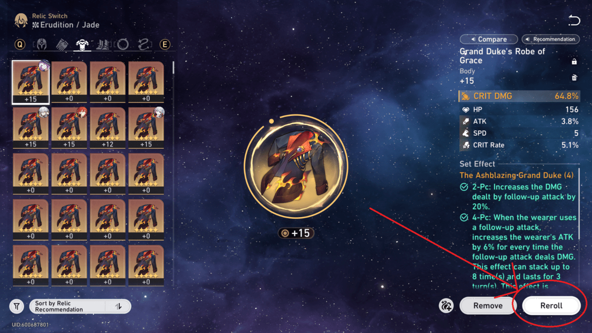Viewport: 592px width, 333px height.
Task: Toggle the relic lock icon
Action: point(574,62)
